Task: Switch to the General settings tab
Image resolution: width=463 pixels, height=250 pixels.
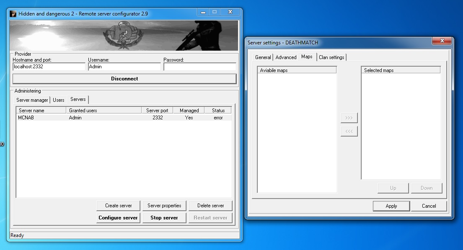Action: (263, 57)
